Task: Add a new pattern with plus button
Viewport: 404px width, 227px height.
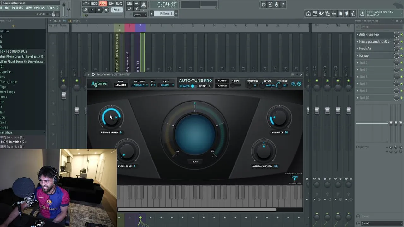Action: pos(176,13)
